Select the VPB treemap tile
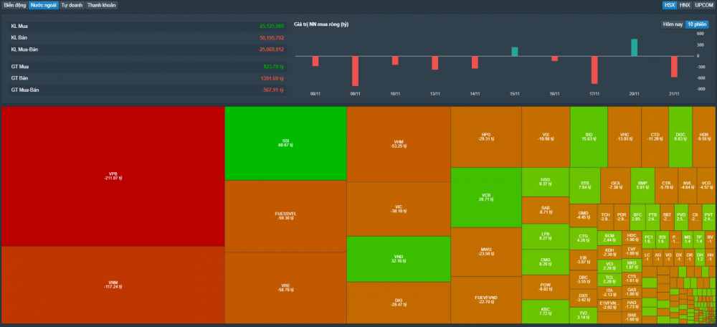717x327 pixels. 113,176
